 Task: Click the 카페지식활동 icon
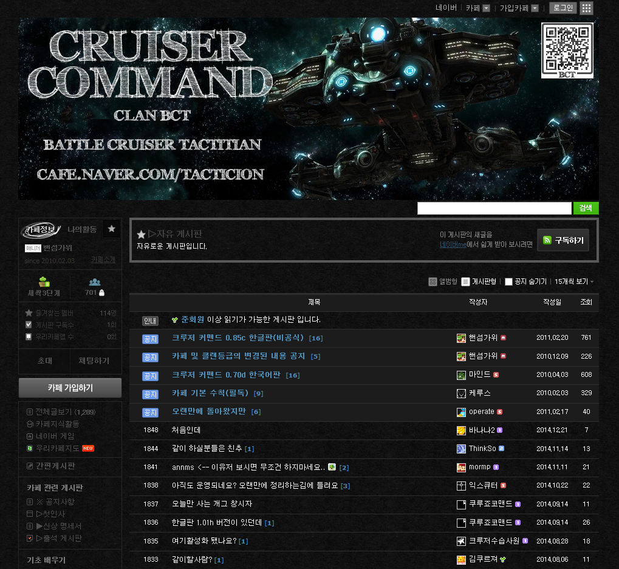29,424
